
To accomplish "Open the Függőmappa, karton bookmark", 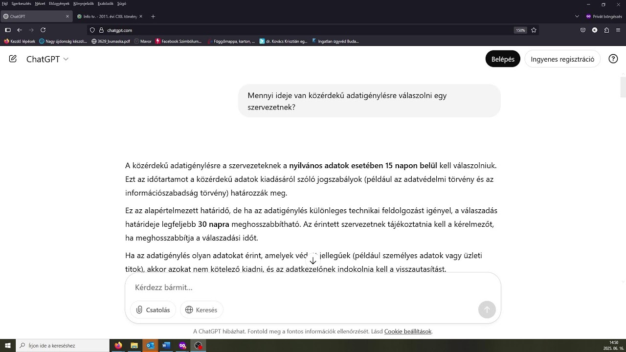I will pyautogui.click(x=231, y=41).
